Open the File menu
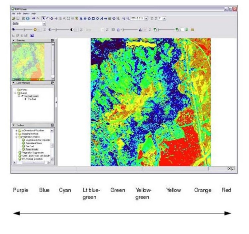Image resolution: width=249 pixels, height=234 pixels. [14, 13]
